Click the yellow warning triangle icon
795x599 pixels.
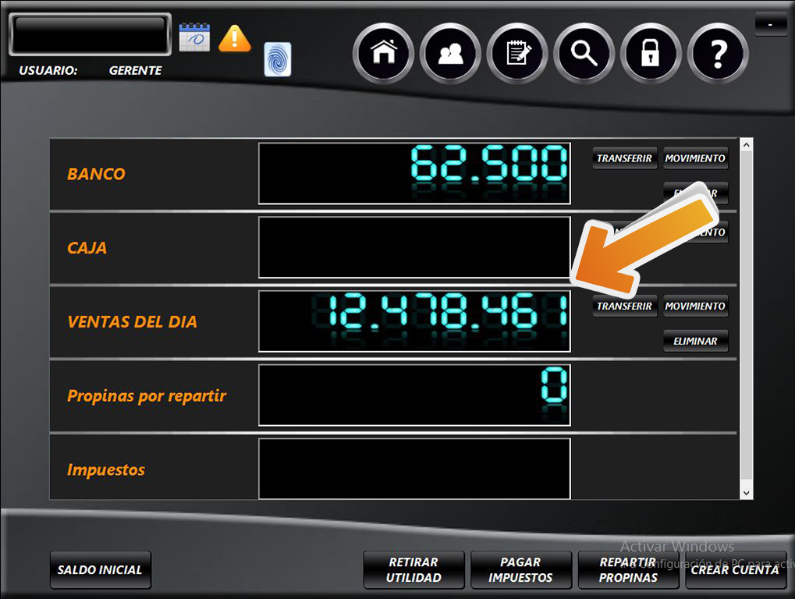pos(234,38)
